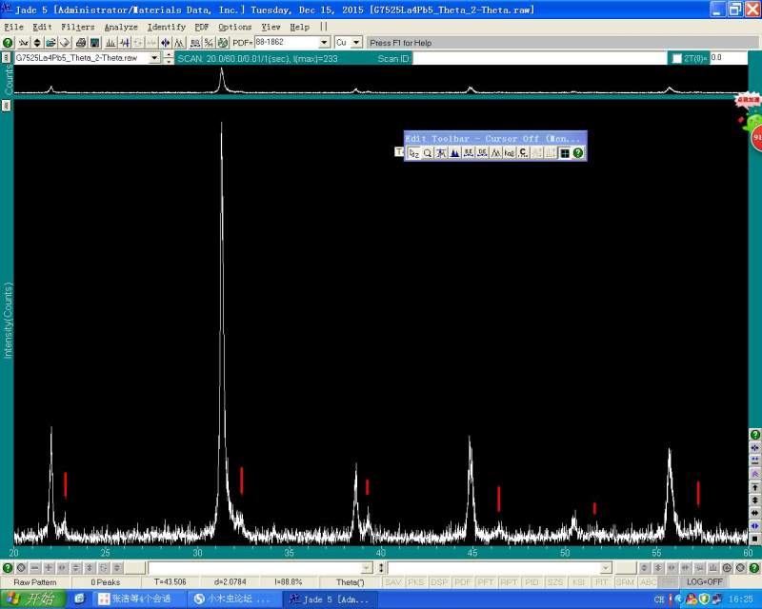This screenshot has width=762, height=609.
Task: Click the green question mark in main toolbar
Action: click(8, 43)
